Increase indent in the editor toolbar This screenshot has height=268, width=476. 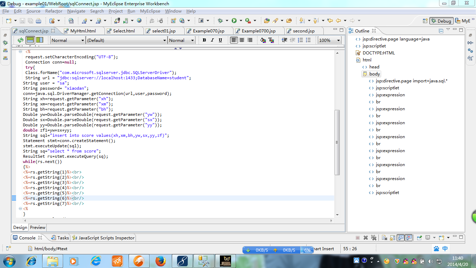284,40
